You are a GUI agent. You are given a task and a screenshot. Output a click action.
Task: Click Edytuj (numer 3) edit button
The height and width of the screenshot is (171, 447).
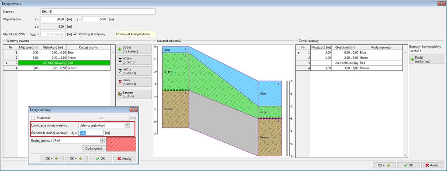(x=134, y=71)
